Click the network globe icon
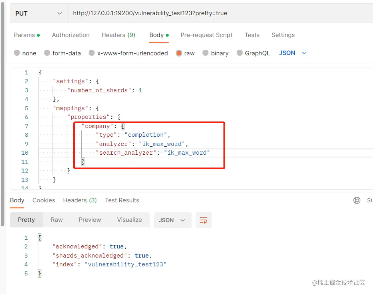The height and width of the screenshot is (294, 373). (357, 200)
